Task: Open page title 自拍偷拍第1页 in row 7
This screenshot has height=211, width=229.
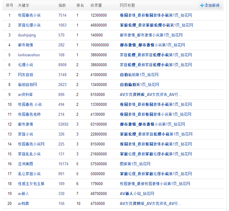Action: [139, 75]
